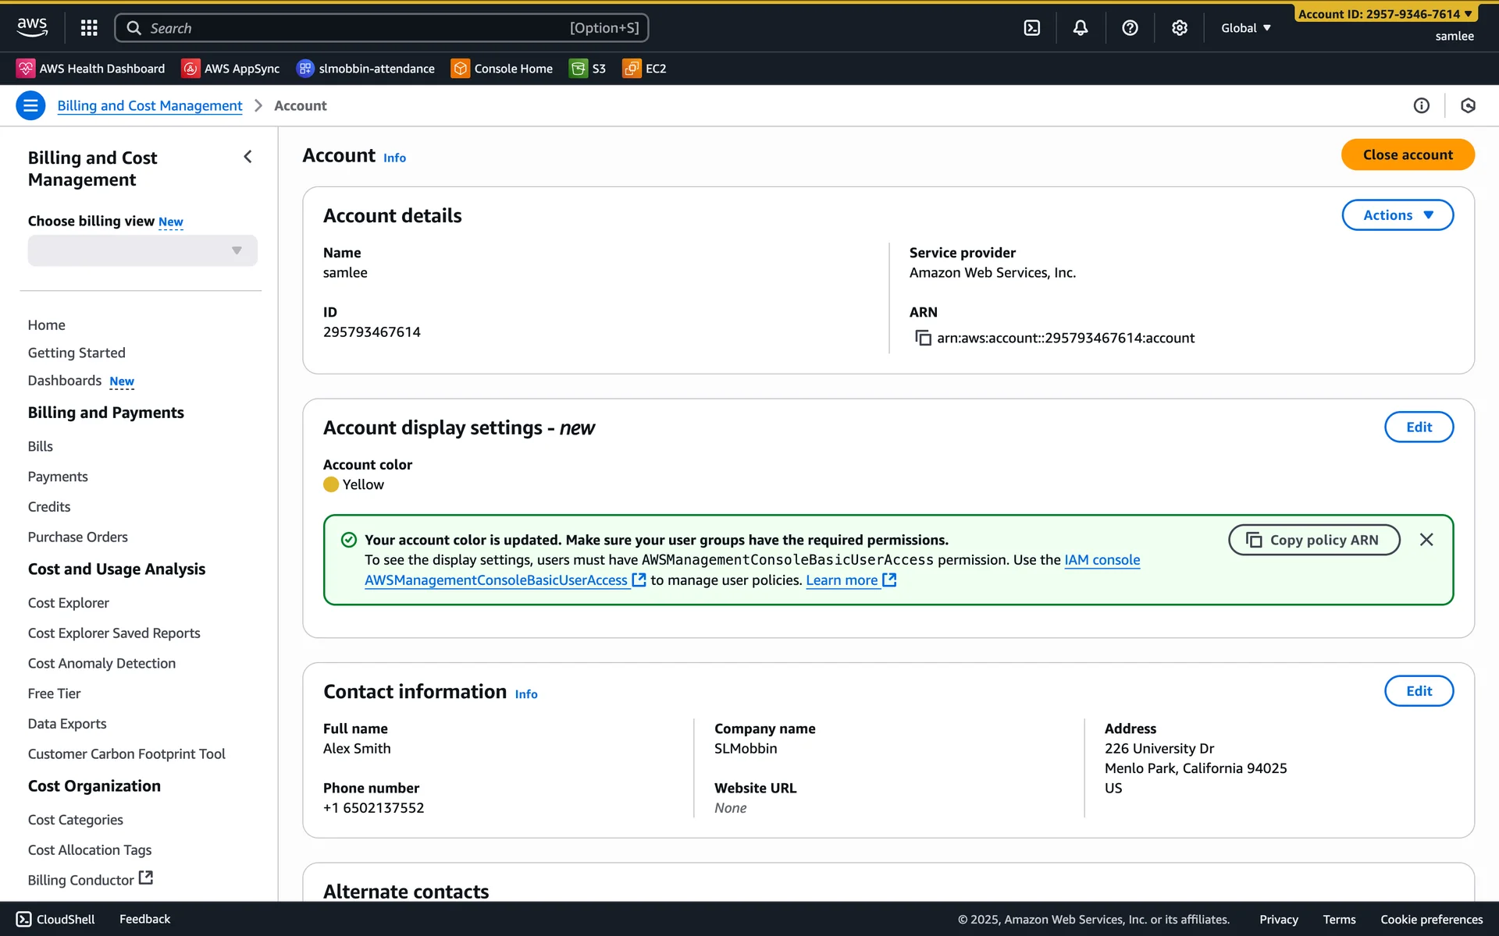Click the S3 favorites shortcut icon

[578, 69]
